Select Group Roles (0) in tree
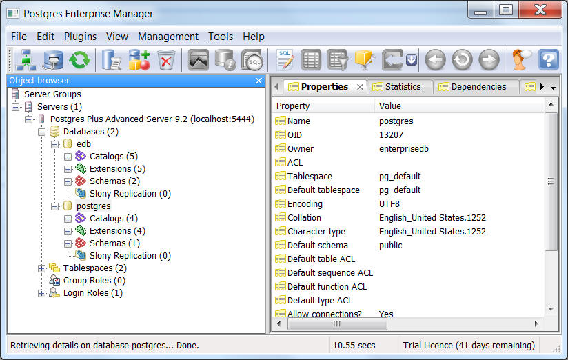 pyautogui.click(x=94, y=281)
